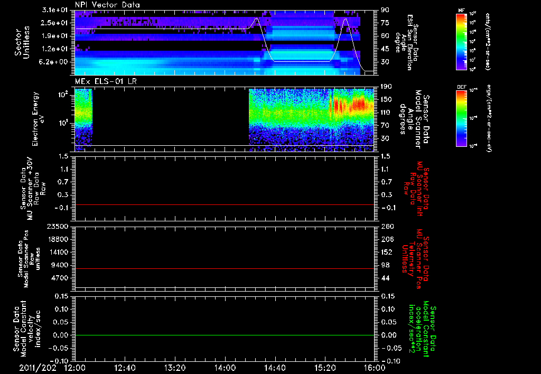Click the red line in MU Scanner +30V plot
This screenshot has width=541, height=374.
point(224,204)
